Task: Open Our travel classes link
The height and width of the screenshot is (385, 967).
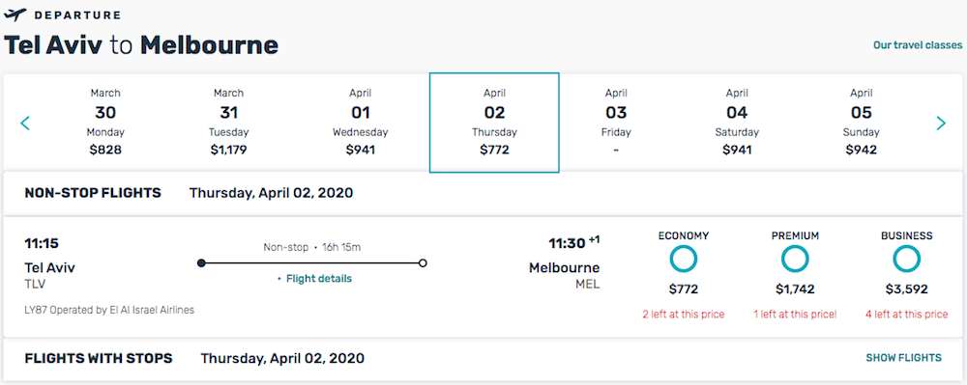Action: coord(918,45)
